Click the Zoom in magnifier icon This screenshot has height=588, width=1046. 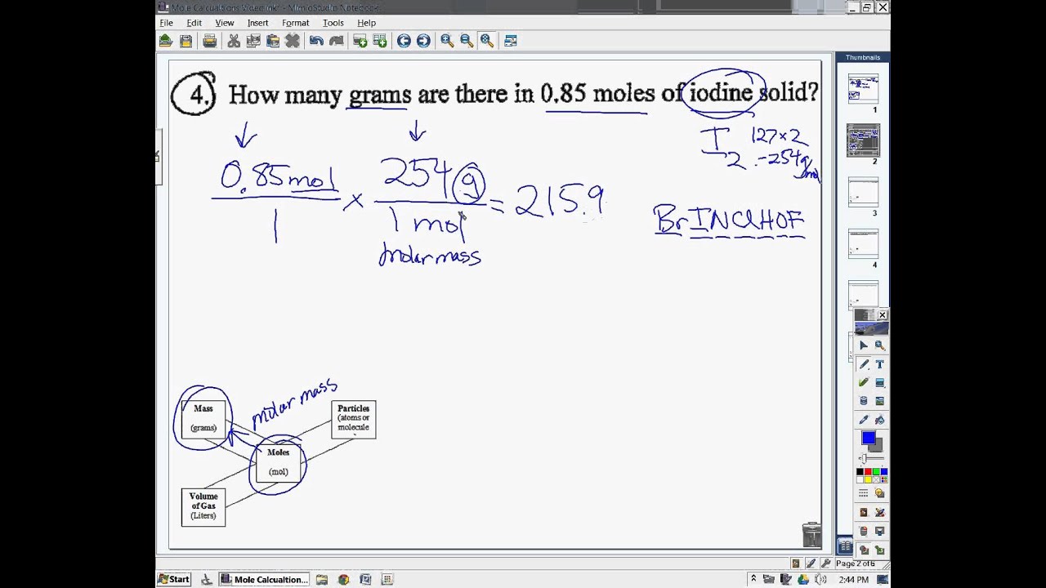(447, 41)
